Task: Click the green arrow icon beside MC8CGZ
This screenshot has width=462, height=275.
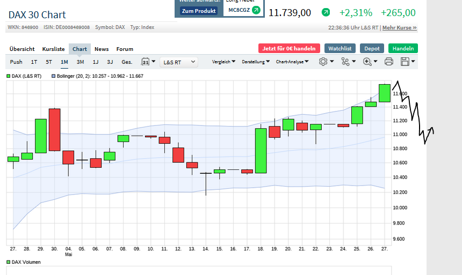Action: click(256, 10)
